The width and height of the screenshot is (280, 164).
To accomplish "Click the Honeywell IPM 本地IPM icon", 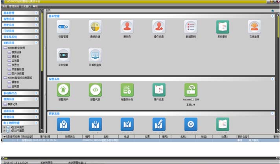I will click(x=190, y=90).
